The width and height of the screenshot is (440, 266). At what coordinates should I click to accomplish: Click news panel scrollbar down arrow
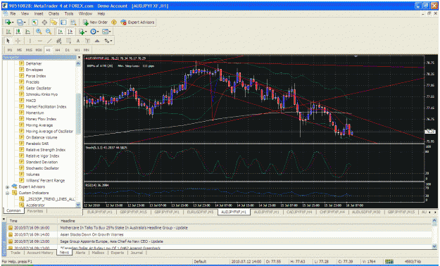pyautogui.click(x=434, y=246)
